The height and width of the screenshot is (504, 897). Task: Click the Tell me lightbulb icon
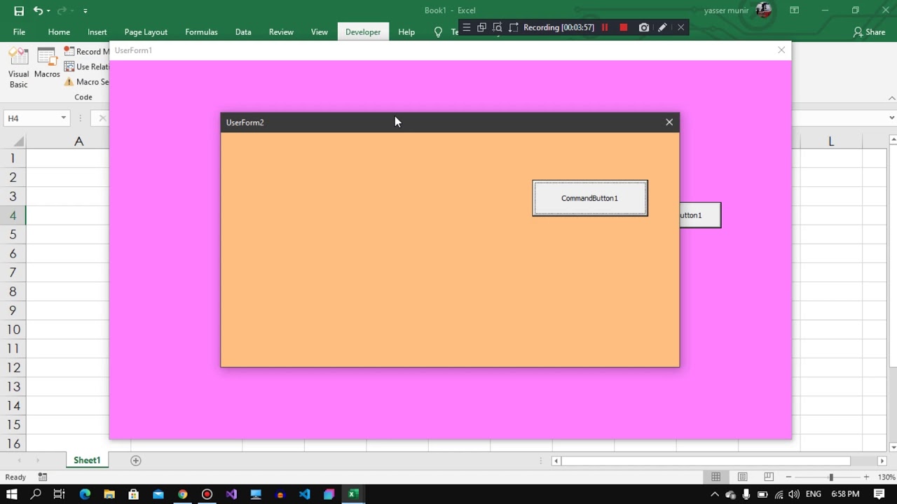click(x=438, y=31)
